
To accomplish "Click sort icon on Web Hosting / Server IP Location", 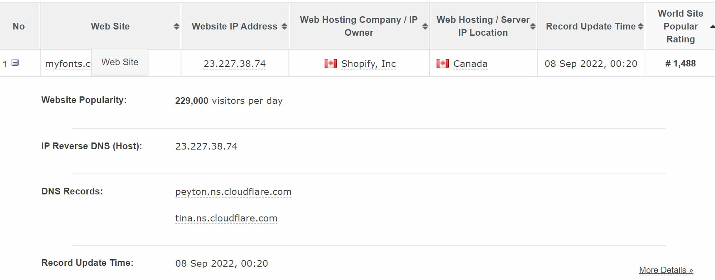I will (532, 26).
